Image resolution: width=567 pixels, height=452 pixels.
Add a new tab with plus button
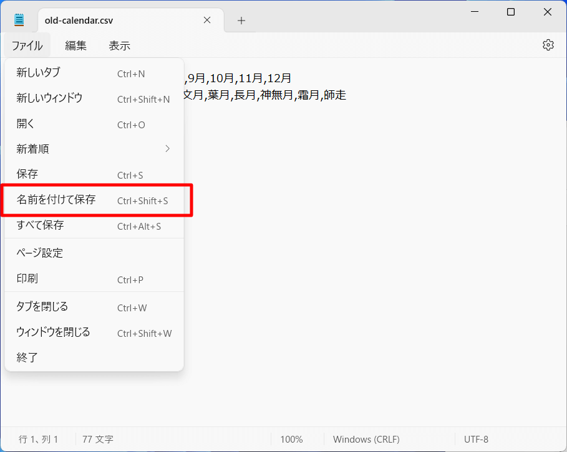point(241,21)
